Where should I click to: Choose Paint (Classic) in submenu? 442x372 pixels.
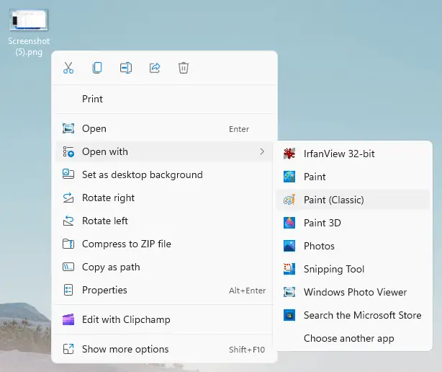coord(353,200)
